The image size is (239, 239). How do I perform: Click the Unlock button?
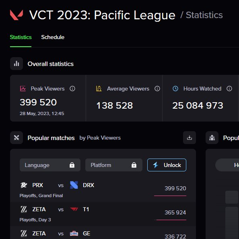coord(167,165)
